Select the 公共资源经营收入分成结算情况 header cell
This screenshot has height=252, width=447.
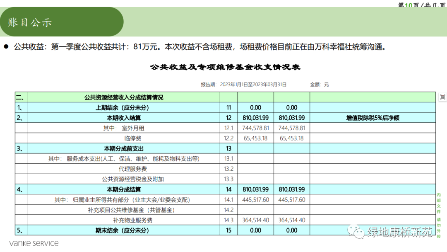(x=124, y=97)
